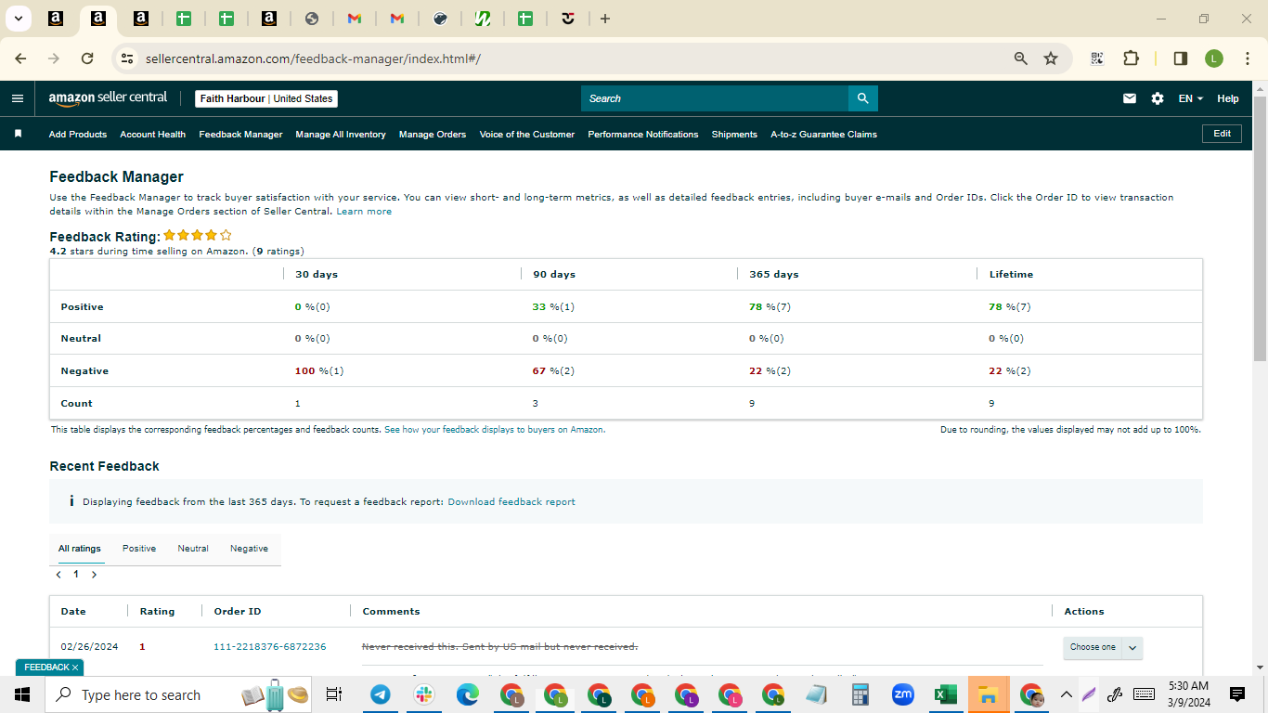This screenshot has width=1268, height=713.
Task: Switch to the Positive feedback tab
Action: 139,549
